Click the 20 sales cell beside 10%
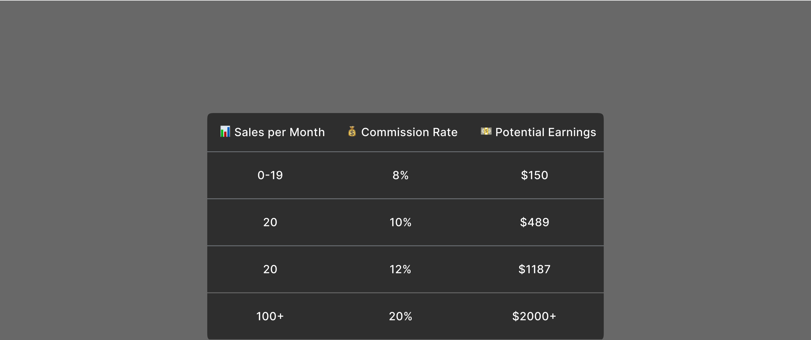This screenshot has width=811, height=340. (x=270, y=222)
